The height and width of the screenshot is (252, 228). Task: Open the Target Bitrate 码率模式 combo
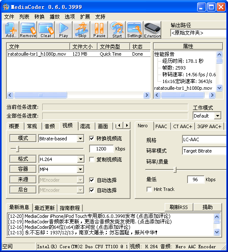point(205,151)
